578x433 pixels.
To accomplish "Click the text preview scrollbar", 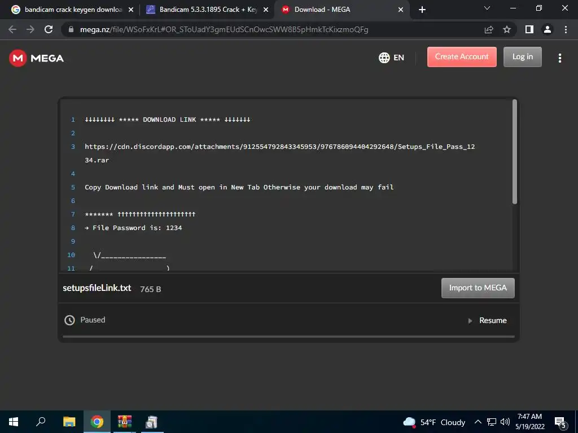I will tap(515, 152).
